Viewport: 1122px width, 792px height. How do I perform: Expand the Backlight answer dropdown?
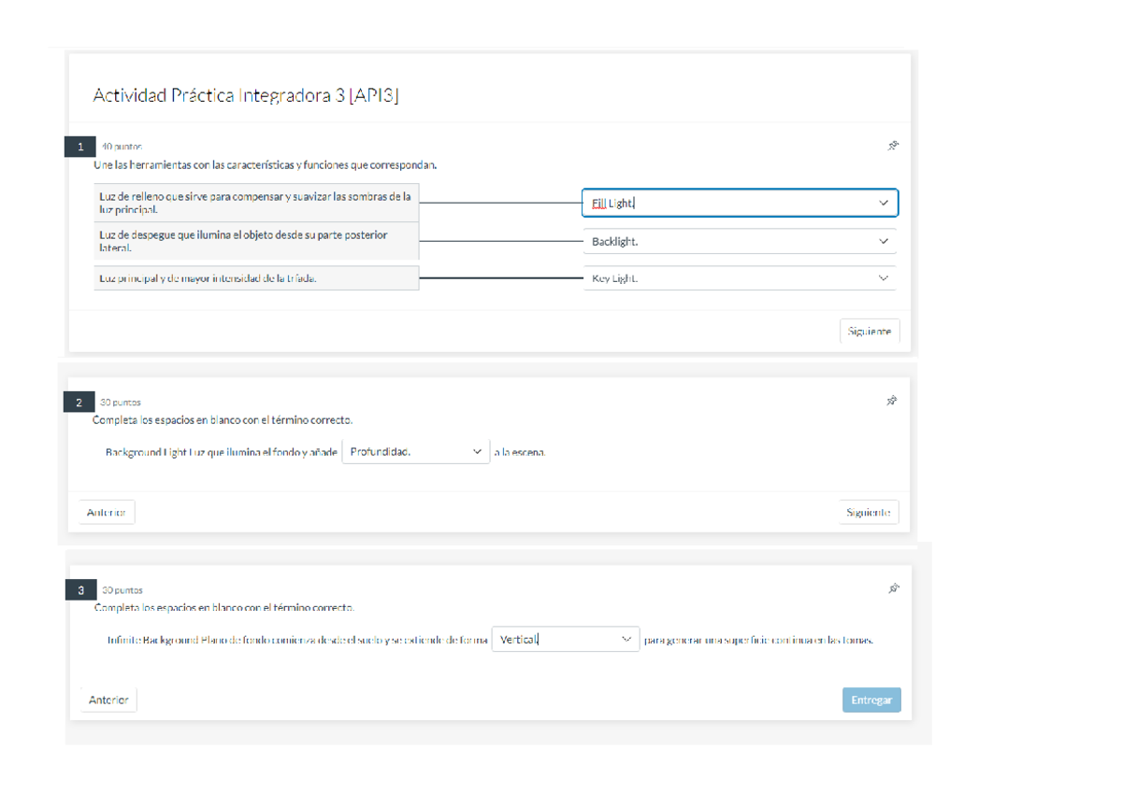pos(740,242)
